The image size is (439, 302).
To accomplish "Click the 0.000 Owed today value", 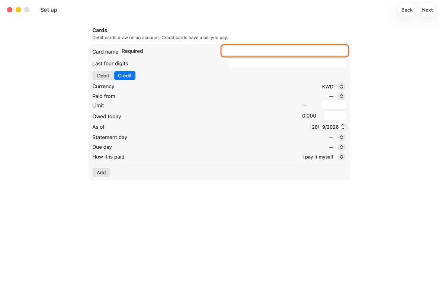I will click(309, 116).
